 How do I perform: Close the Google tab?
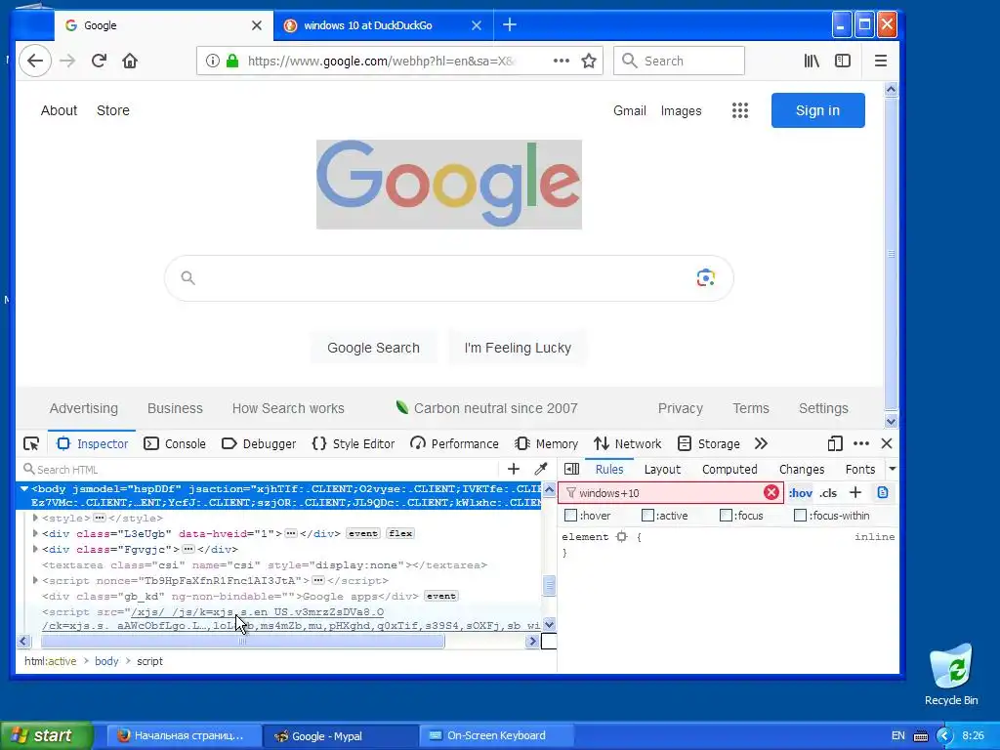[x=257, y=25]
